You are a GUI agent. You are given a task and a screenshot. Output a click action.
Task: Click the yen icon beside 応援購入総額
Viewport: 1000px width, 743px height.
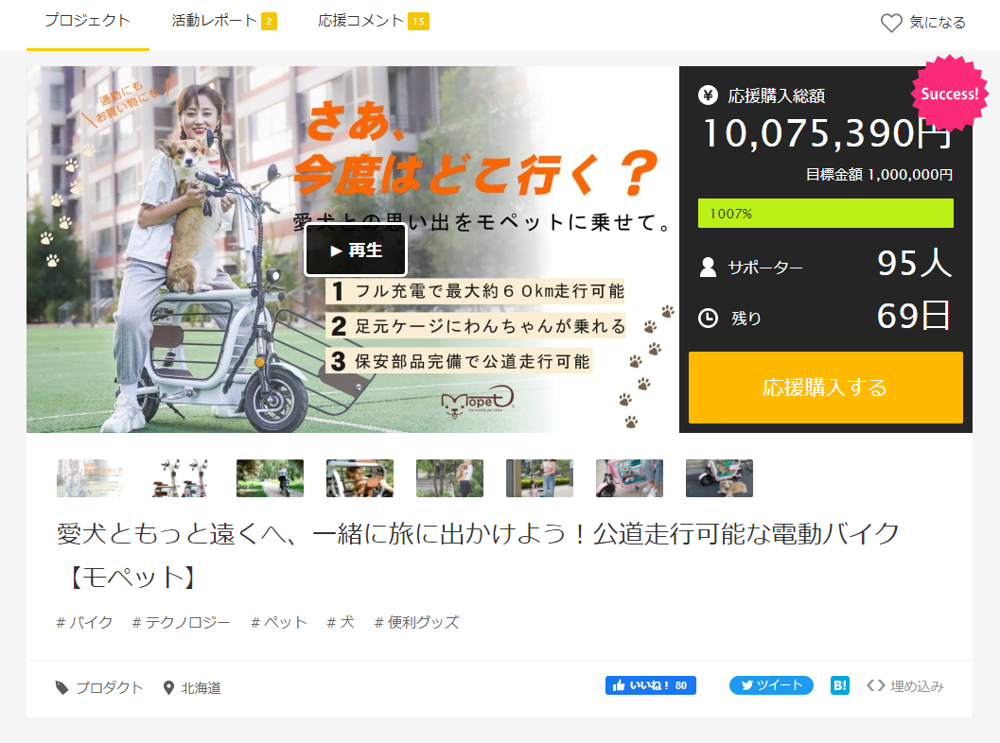click(708, 95)
